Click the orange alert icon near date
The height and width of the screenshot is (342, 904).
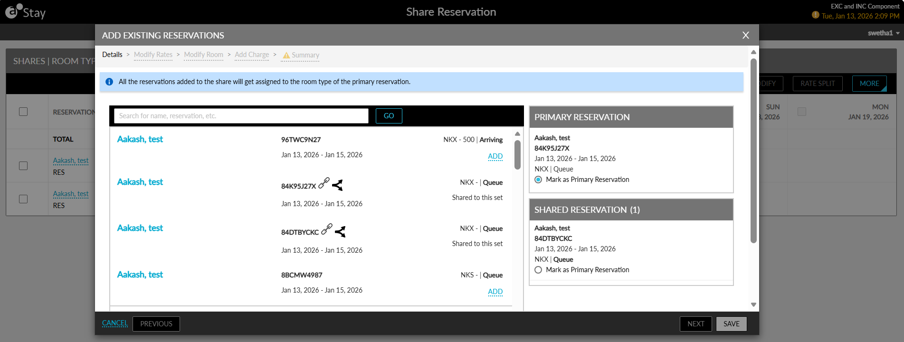[816, 15]
